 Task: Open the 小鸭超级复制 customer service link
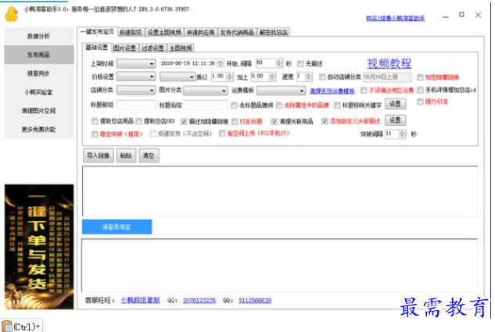tap(140, 300)
